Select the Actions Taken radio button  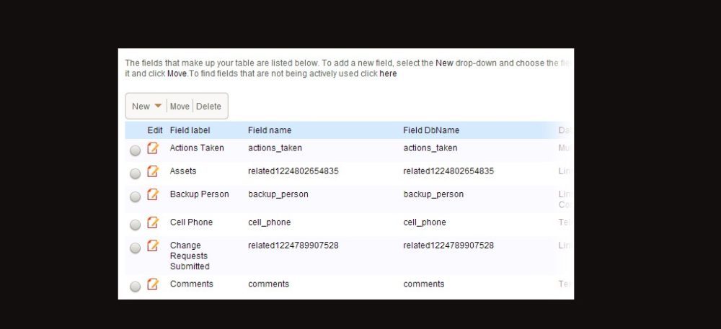pyautogui.click(x=136, y=151)
